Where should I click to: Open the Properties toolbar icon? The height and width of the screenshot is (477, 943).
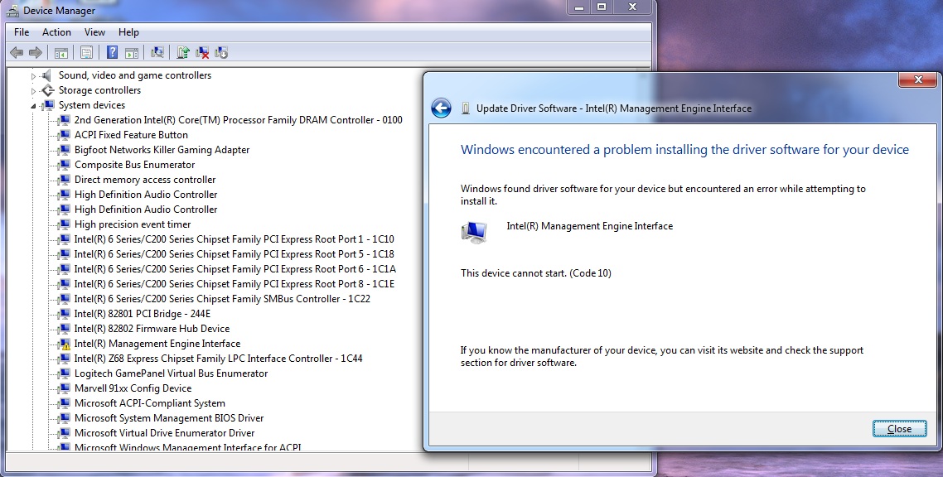click(x=87, y=53)
